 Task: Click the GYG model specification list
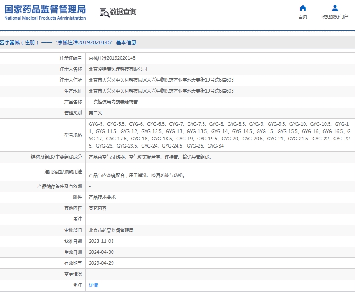tap(220, 135)
